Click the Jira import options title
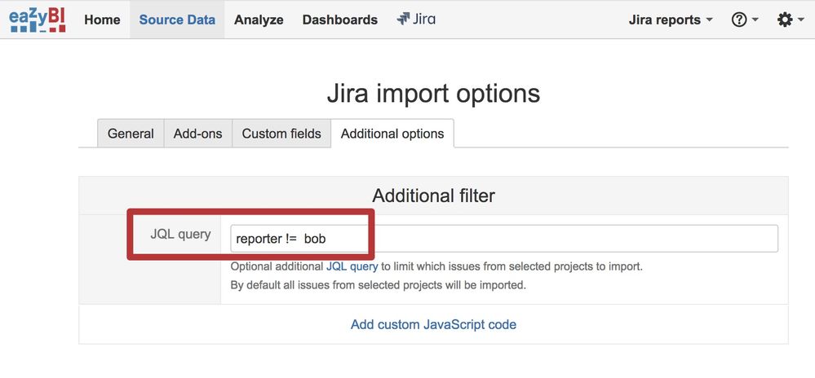 [433, 94]
